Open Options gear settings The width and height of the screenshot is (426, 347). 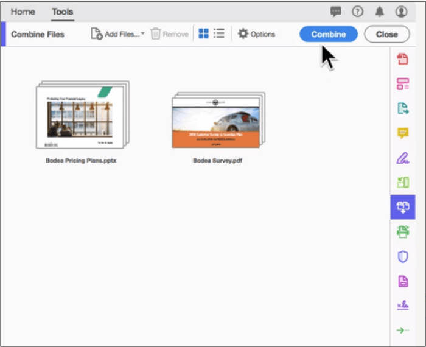pyautogui.click(x=256, y=34)
